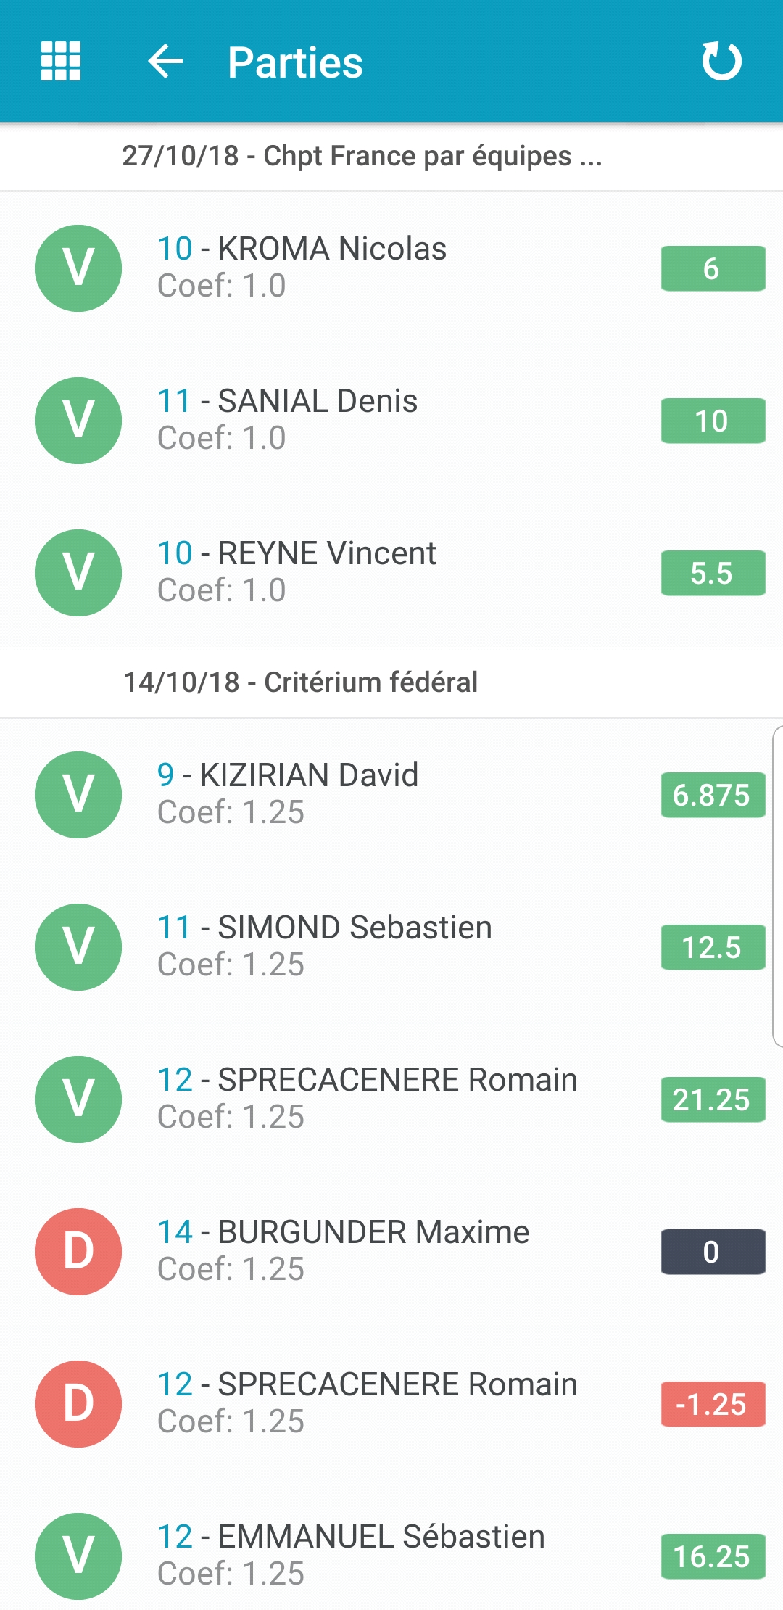The width and height of the screenshot is (783, 1610).
Task: Tap the 0 points dark badge
Action: [713, 1252]
